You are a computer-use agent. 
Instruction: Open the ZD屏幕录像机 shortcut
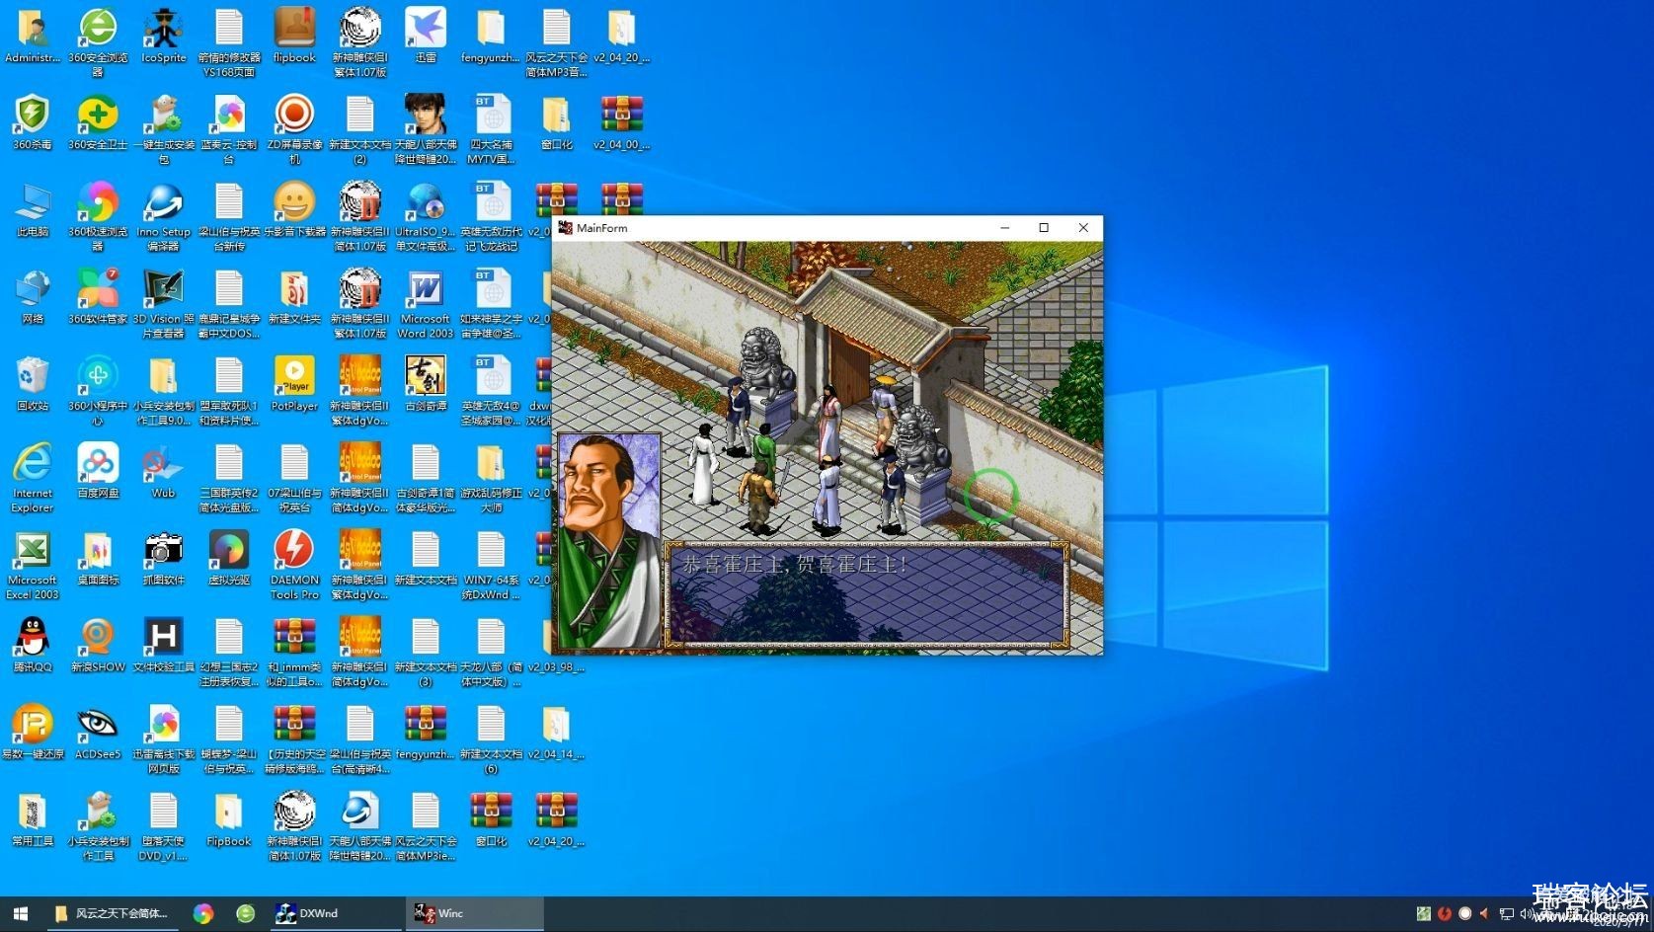(294, 129)
